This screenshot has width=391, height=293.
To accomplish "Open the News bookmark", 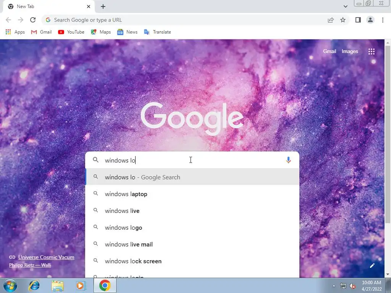I will [128, 32].
